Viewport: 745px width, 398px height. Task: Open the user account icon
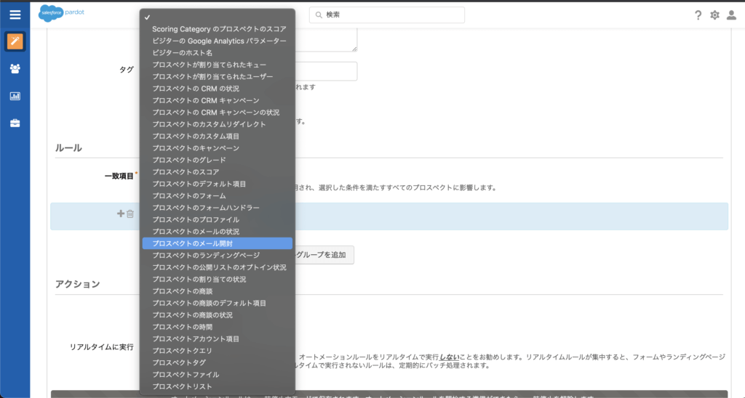[x=731, y=15]
